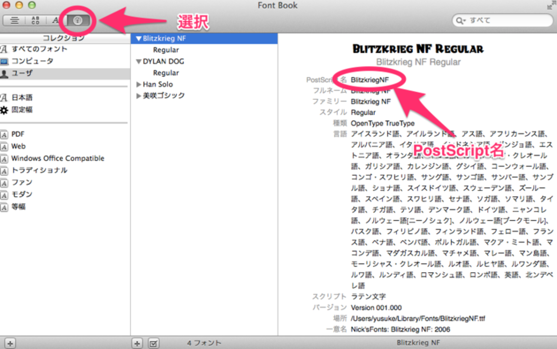Image resolution: width=557 pixels, height=349 pixels.
Task: Show the character repertoire grid view
Action: 36,20
